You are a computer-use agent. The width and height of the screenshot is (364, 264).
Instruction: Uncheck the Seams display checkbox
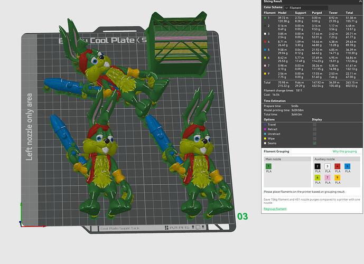click(314, 143)
